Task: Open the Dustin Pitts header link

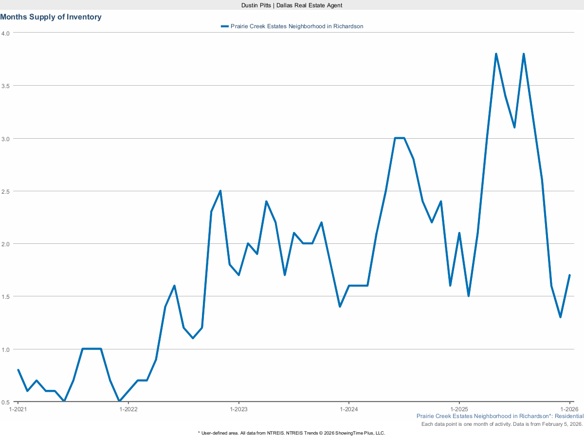Action: tap(292, 5)
